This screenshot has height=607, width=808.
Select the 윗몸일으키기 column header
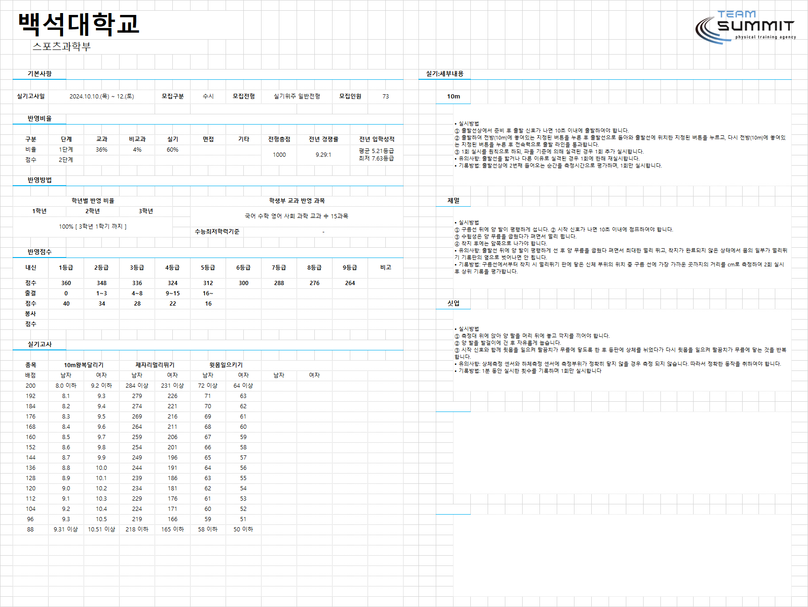pos(226,365)
